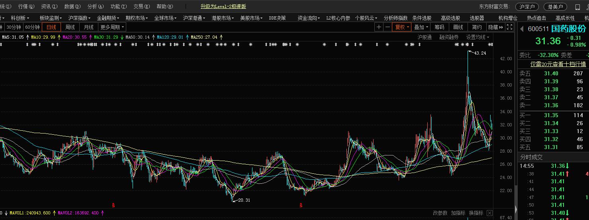The image size is (589, 220).
Task: Open the 科创板 dropdown menu
Action: [x=20, y=18]
